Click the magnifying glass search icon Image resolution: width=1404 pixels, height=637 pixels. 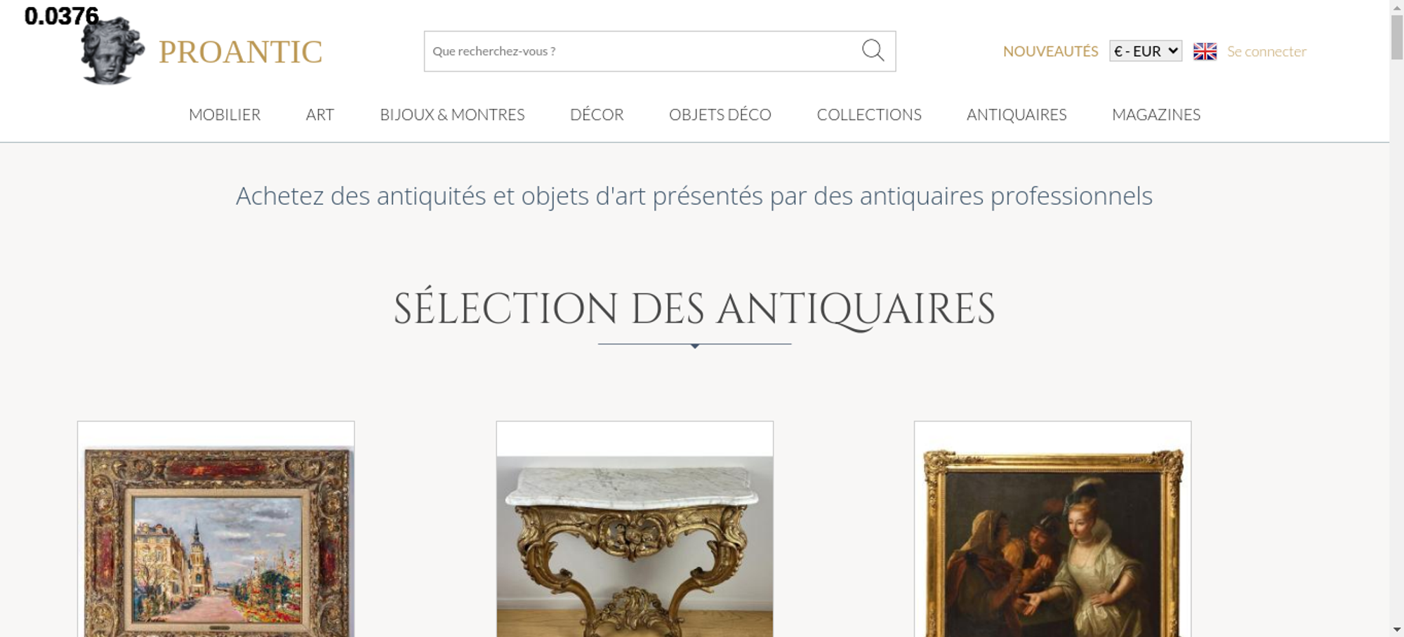pyautogui.click(x=873, y=51)
